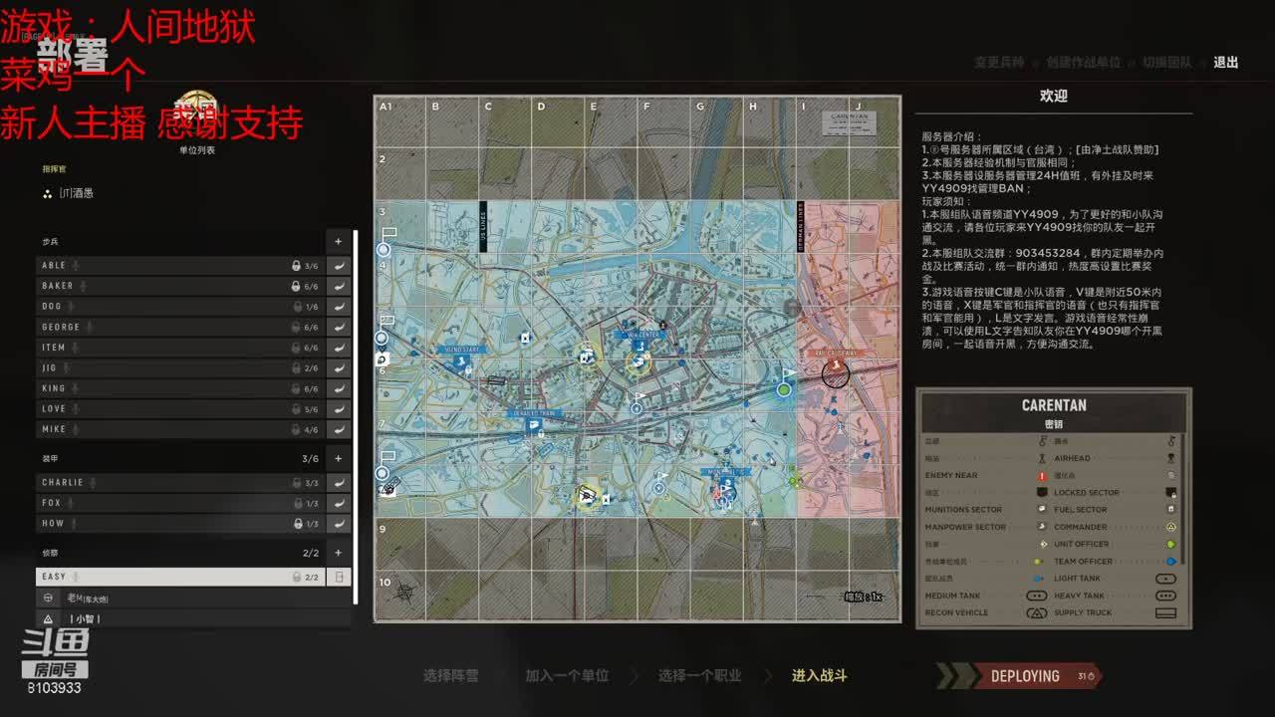Toggle the microphone icon next to GEORGE
Screen dimensions: 1275x717
tap(91, 328)
